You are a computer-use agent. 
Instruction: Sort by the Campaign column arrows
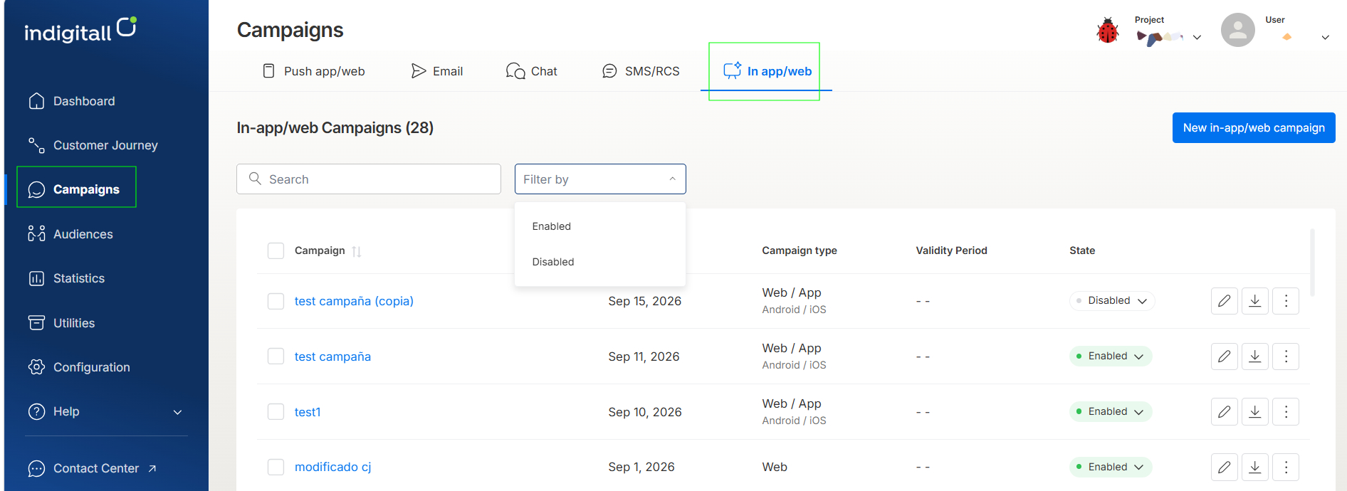pos(357,251)
